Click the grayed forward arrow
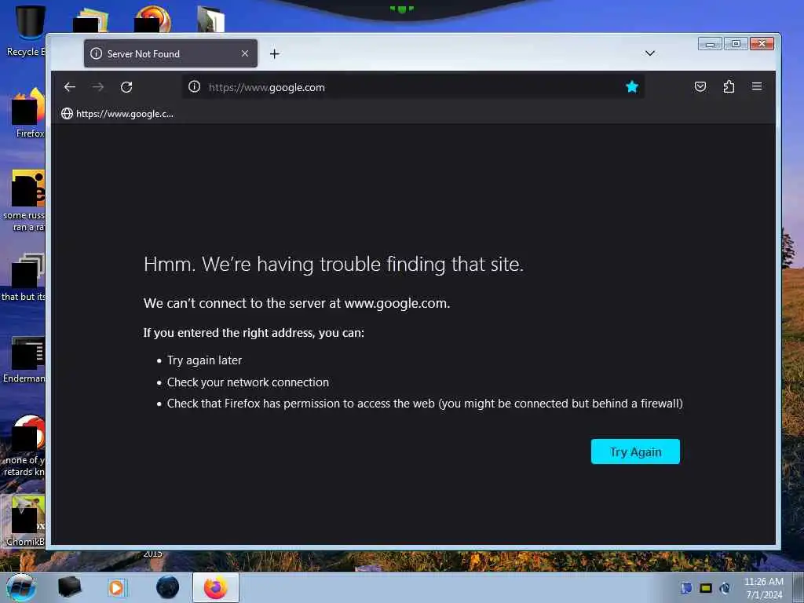804x603 pixels. coord(98,87)
